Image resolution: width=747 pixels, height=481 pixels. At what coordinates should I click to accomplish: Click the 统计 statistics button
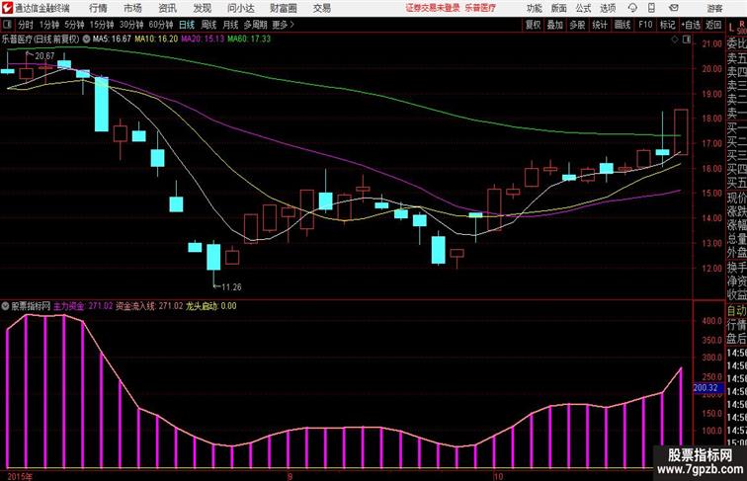600,25
